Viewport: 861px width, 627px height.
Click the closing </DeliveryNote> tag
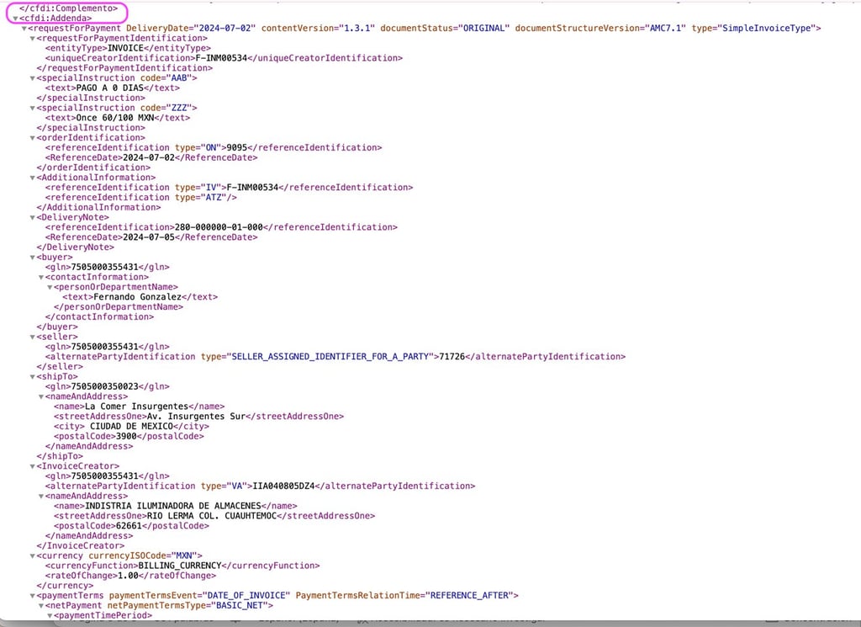76,247
